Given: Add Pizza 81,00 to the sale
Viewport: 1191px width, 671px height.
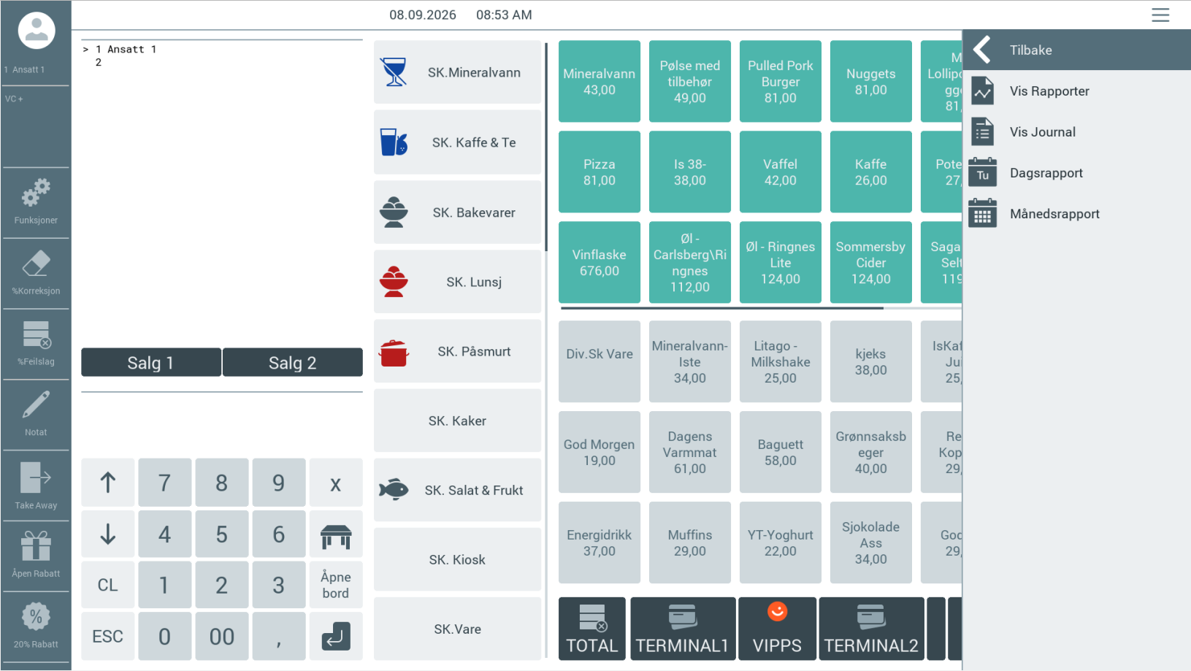Looking at the screenshot, I should pos(600,172).
